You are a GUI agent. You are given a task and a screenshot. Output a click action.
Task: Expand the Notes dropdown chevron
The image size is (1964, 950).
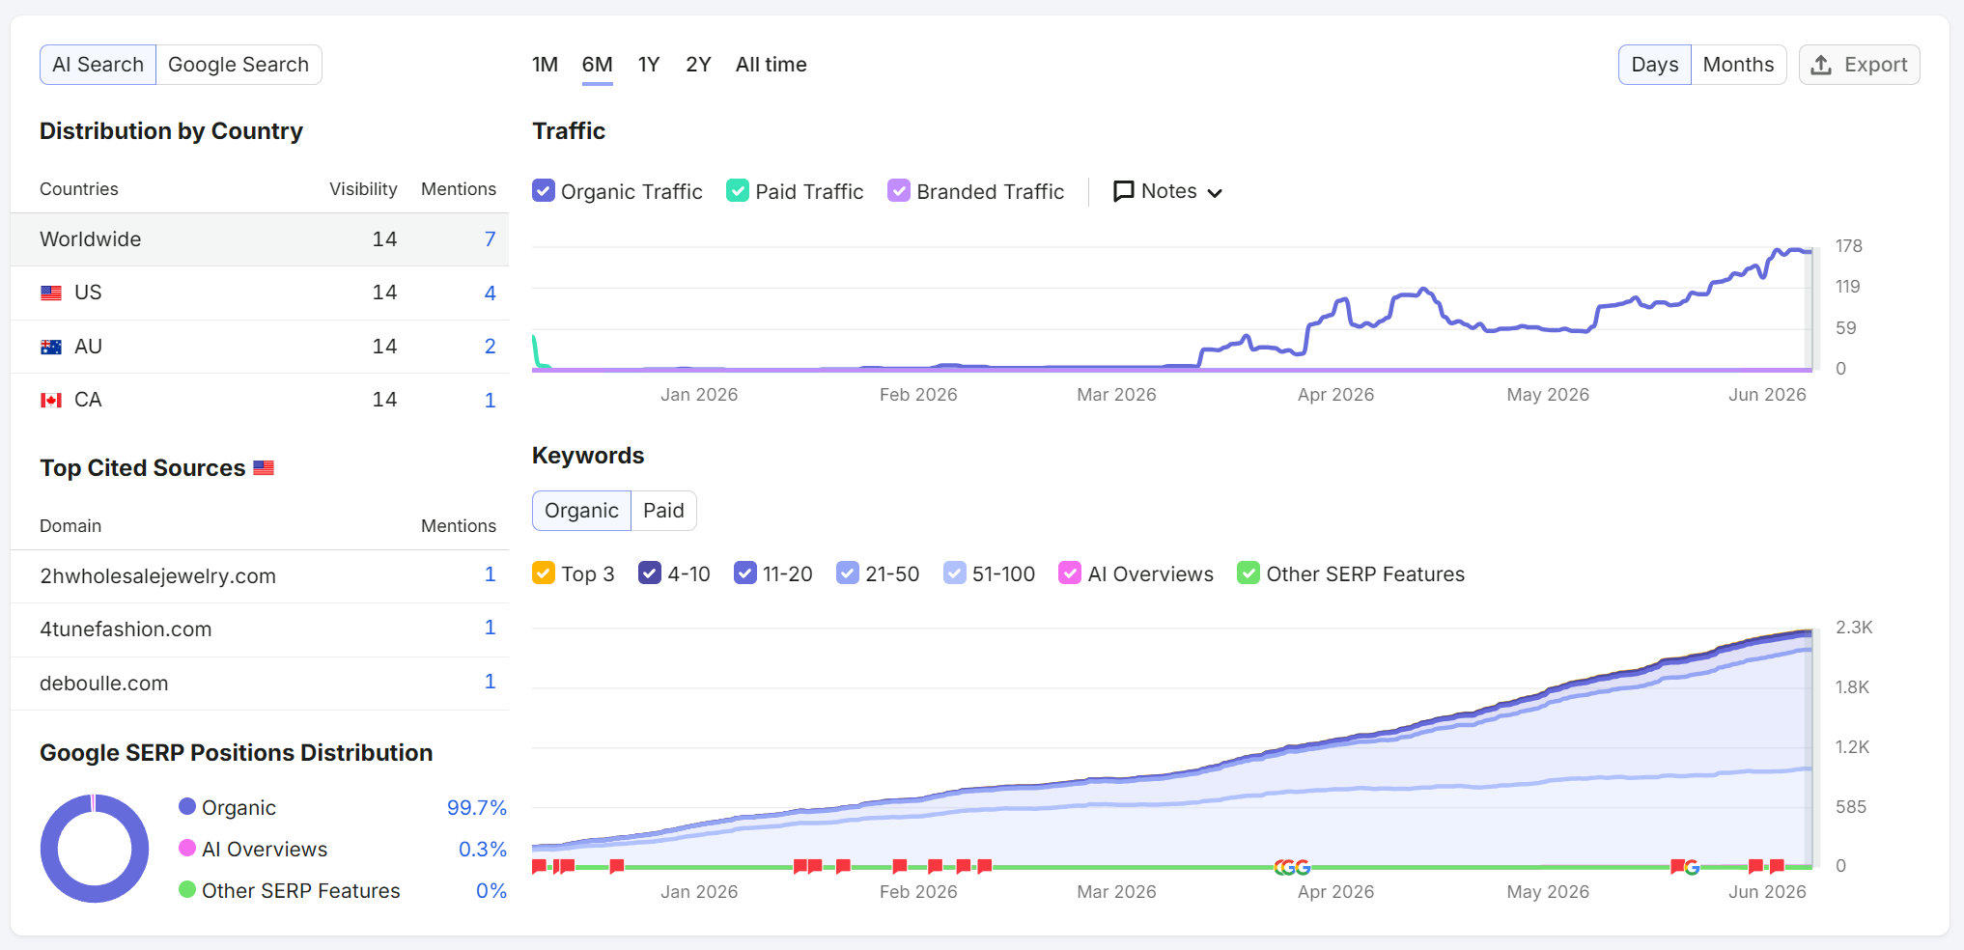click(1215, 193)
